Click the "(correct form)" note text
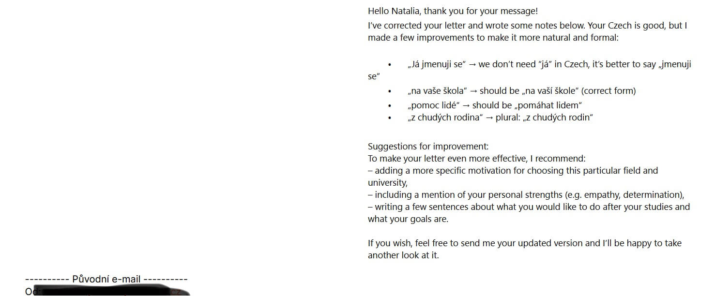Image resolution: width=715 pixels, height=296 pixels. [609, 91]
